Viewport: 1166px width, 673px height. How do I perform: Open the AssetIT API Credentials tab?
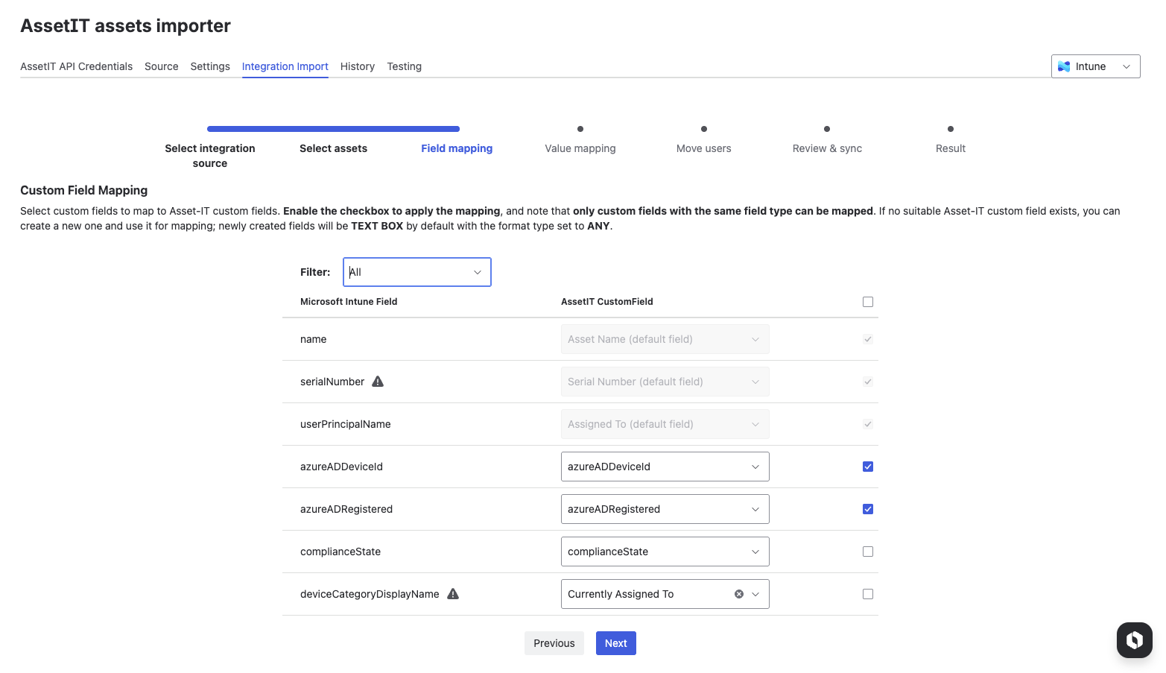click(76, 66)
